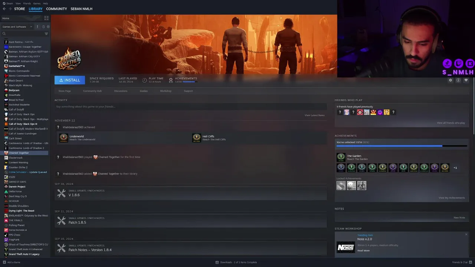
Task: Click the back navigation arrow
Action: point(4,9)
